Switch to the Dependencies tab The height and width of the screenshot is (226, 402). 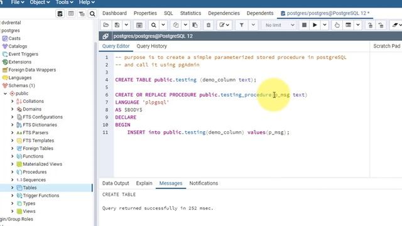(224, 13)
